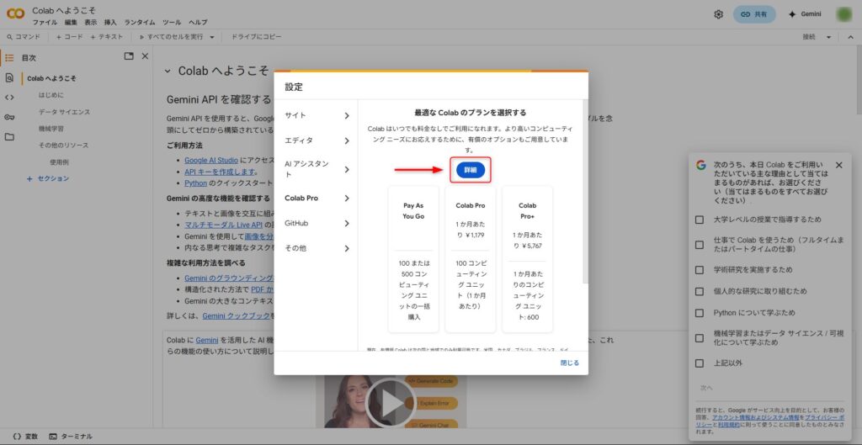Click the 共有 share button
The width and height of the screenshot is (862, 445).
coord(754,14)
